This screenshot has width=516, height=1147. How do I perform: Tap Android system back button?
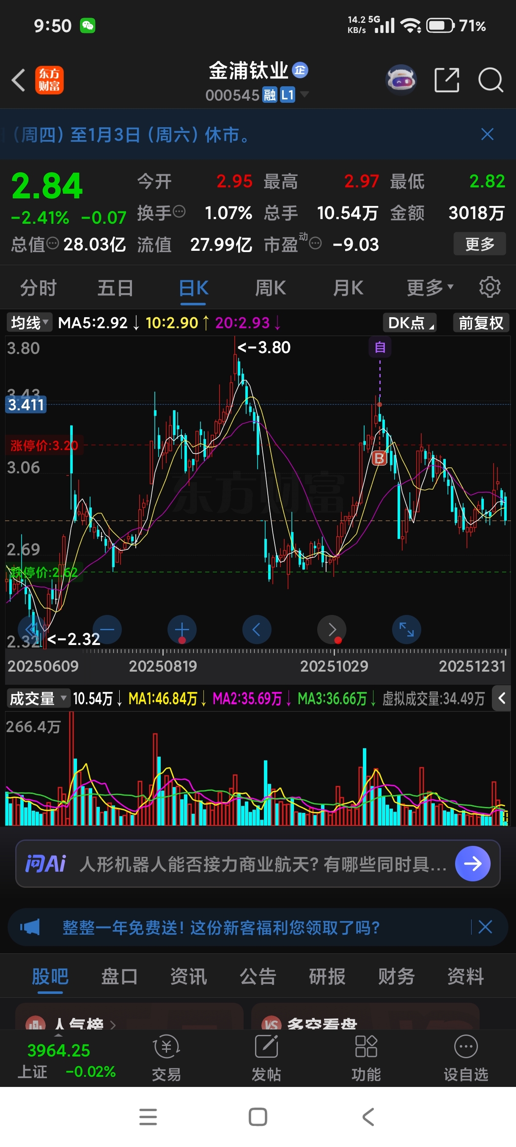click(x=368, y=1117)
